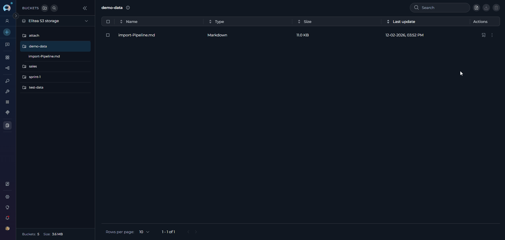Open the Elitea S3 storage dropdown
Screen dimensions: 505x240
click(55, 21)
